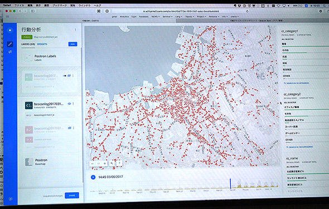Open options menu for green beaconlog2017 layer
The image size is (329, 209).
[73, 75]
